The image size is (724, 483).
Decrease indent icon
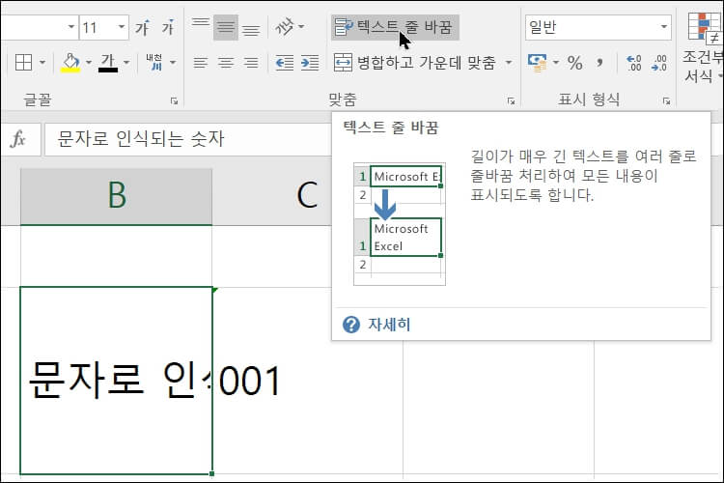(x=285, y=63)
